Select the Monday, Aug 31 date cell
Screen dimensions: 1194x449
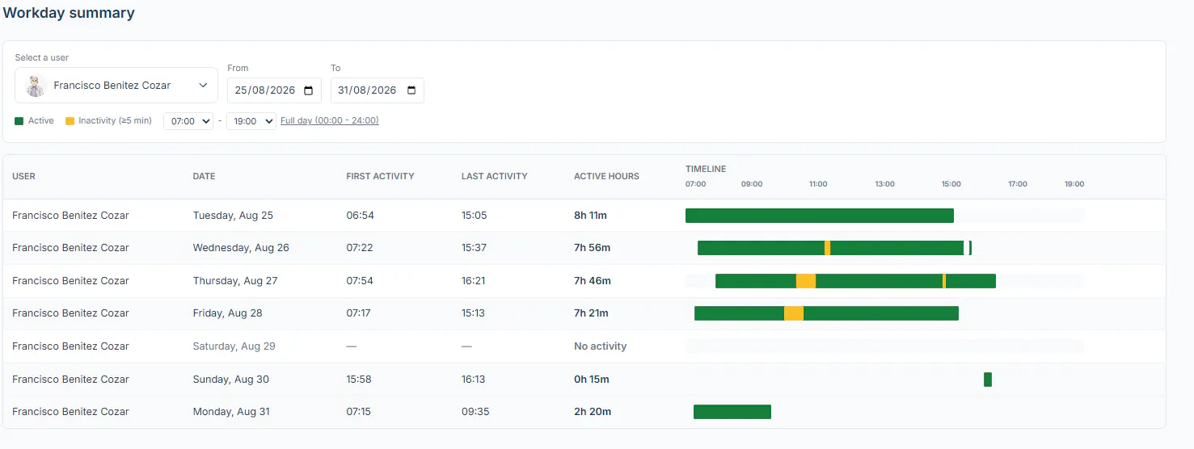pyautogui.click(x=231, y=412)
